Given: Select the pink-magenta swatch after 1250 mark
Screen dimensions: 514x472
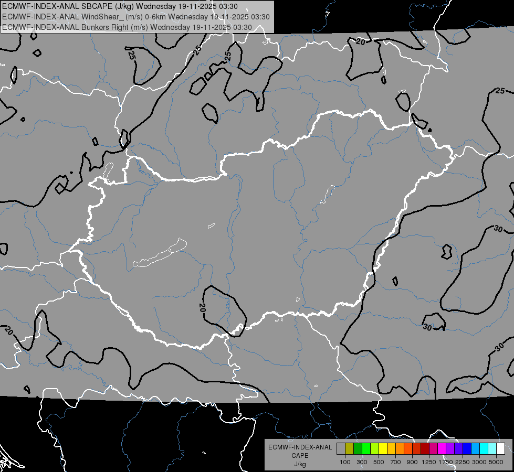Looking at the screenshot, I should [433, 449].
